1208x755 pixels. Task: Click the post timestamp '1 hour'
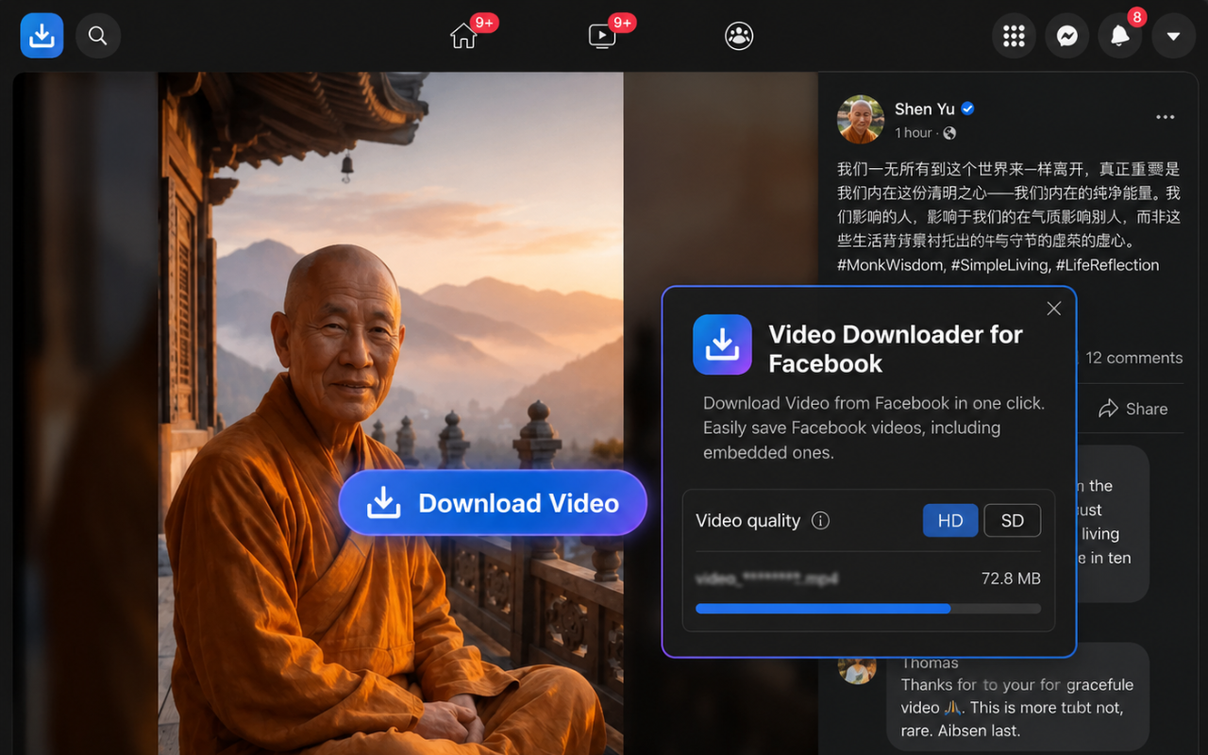pyautogui.click(x=914, y=133)
